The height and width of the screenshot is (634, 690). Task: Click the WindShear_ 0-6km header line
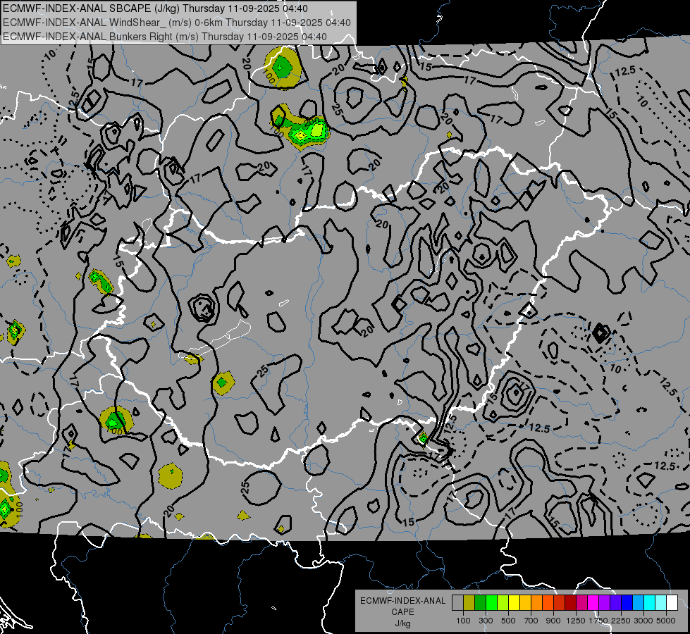click(177, 23)
